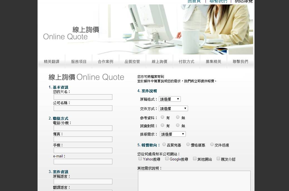Screen dimensions: 289x191
Task: Select the 品質控管 navigation item
Action: [x=132, y=62]
